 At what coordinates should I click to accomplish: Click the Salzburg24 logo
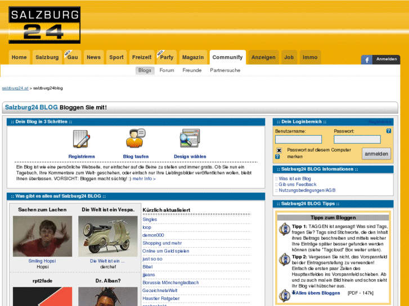pos(44,25)
